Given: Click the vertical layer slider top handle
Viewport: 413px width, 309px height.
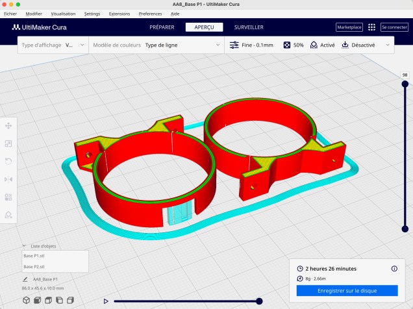Looking at the screenshot, I should tap(405, 83).
